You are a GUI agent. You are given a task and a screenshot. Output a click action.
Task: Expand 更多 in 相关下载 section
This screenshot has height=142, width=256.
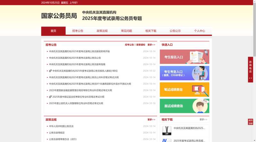pos(203,120)
